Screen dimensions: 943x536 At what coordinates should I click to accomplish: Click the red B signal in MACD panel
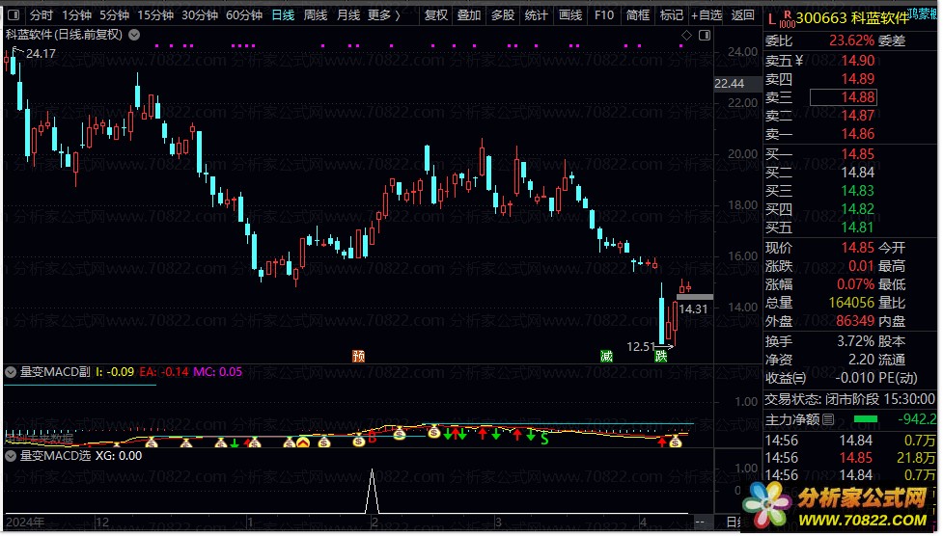pos(373,438)
